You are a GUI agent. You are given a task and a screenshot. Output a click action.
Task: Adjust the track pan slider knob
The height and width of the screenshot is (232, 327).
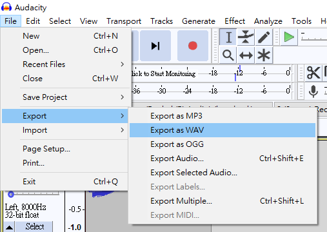click(x=11, y=195)
